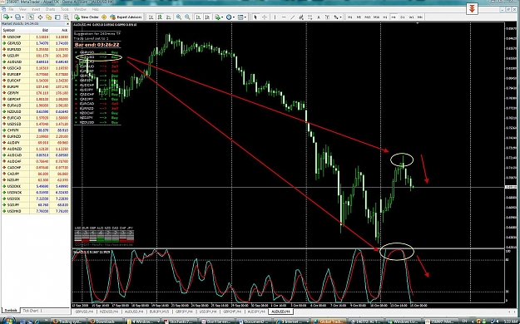
Task: Toggle the Navigator panel icon
Action: [x=49, y=17]
